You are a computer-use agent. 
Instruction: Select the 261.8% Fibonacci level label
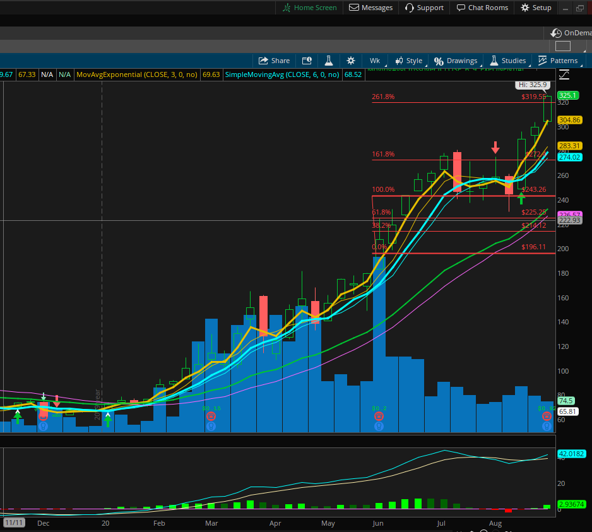(x=383, y=97)
